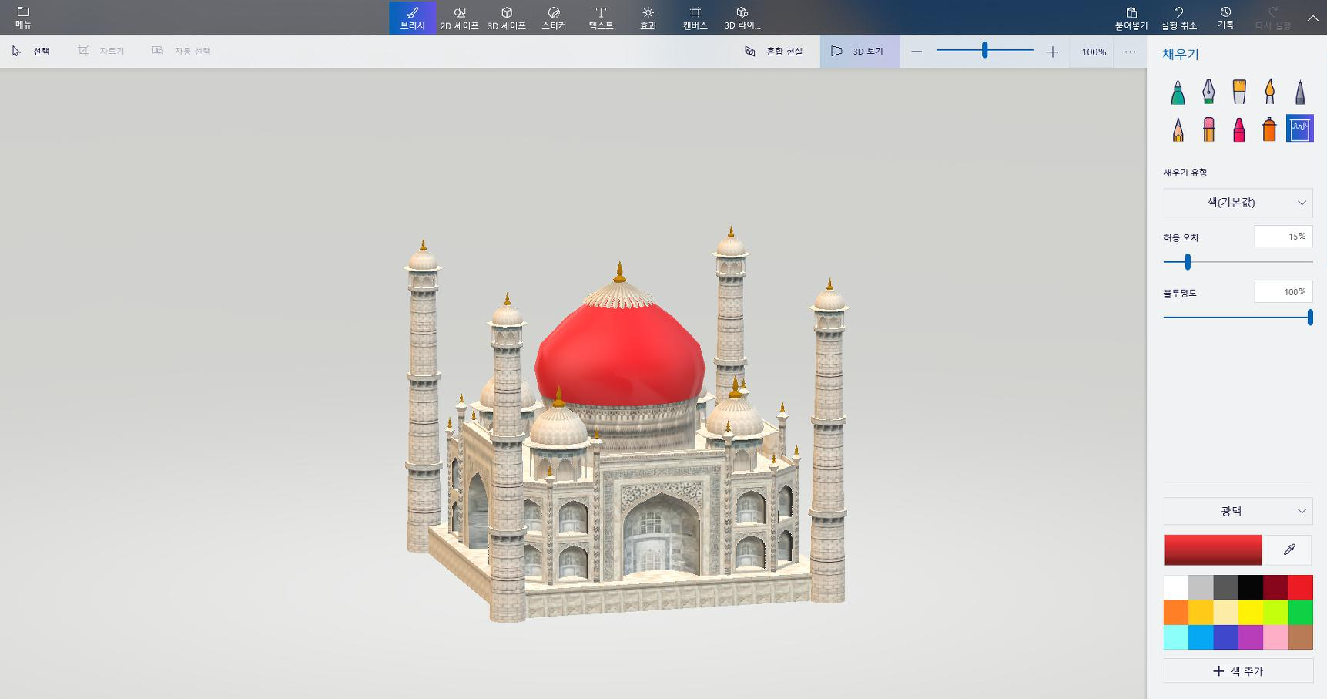Image resolution: width=1327 pixels, height=699 pixels.
Task: Click the 불투명도 slider handle
Action: tap(1310, 317)
